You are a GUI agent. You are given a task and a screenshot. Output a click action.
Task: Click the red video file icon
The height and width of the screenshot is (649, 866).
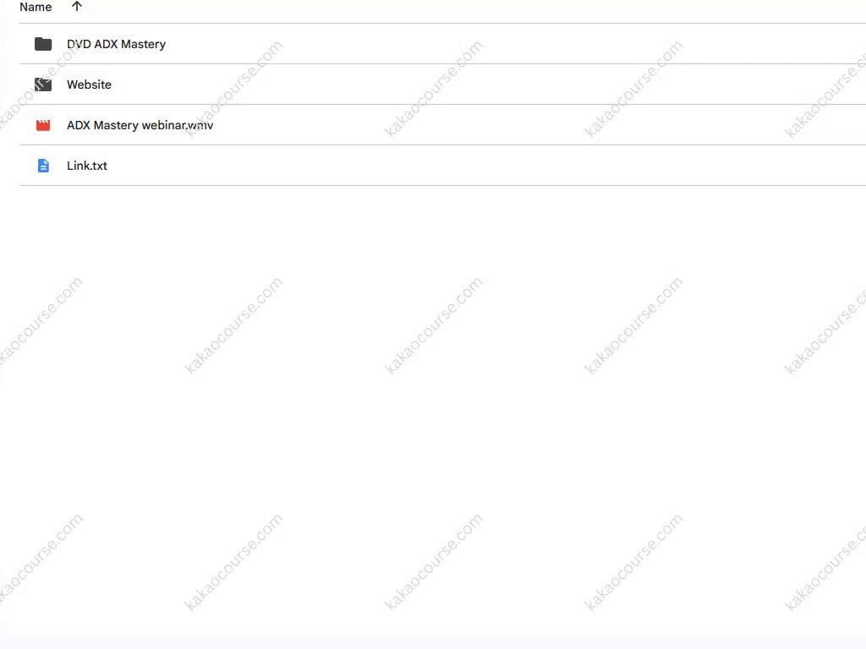coord(43,125)
